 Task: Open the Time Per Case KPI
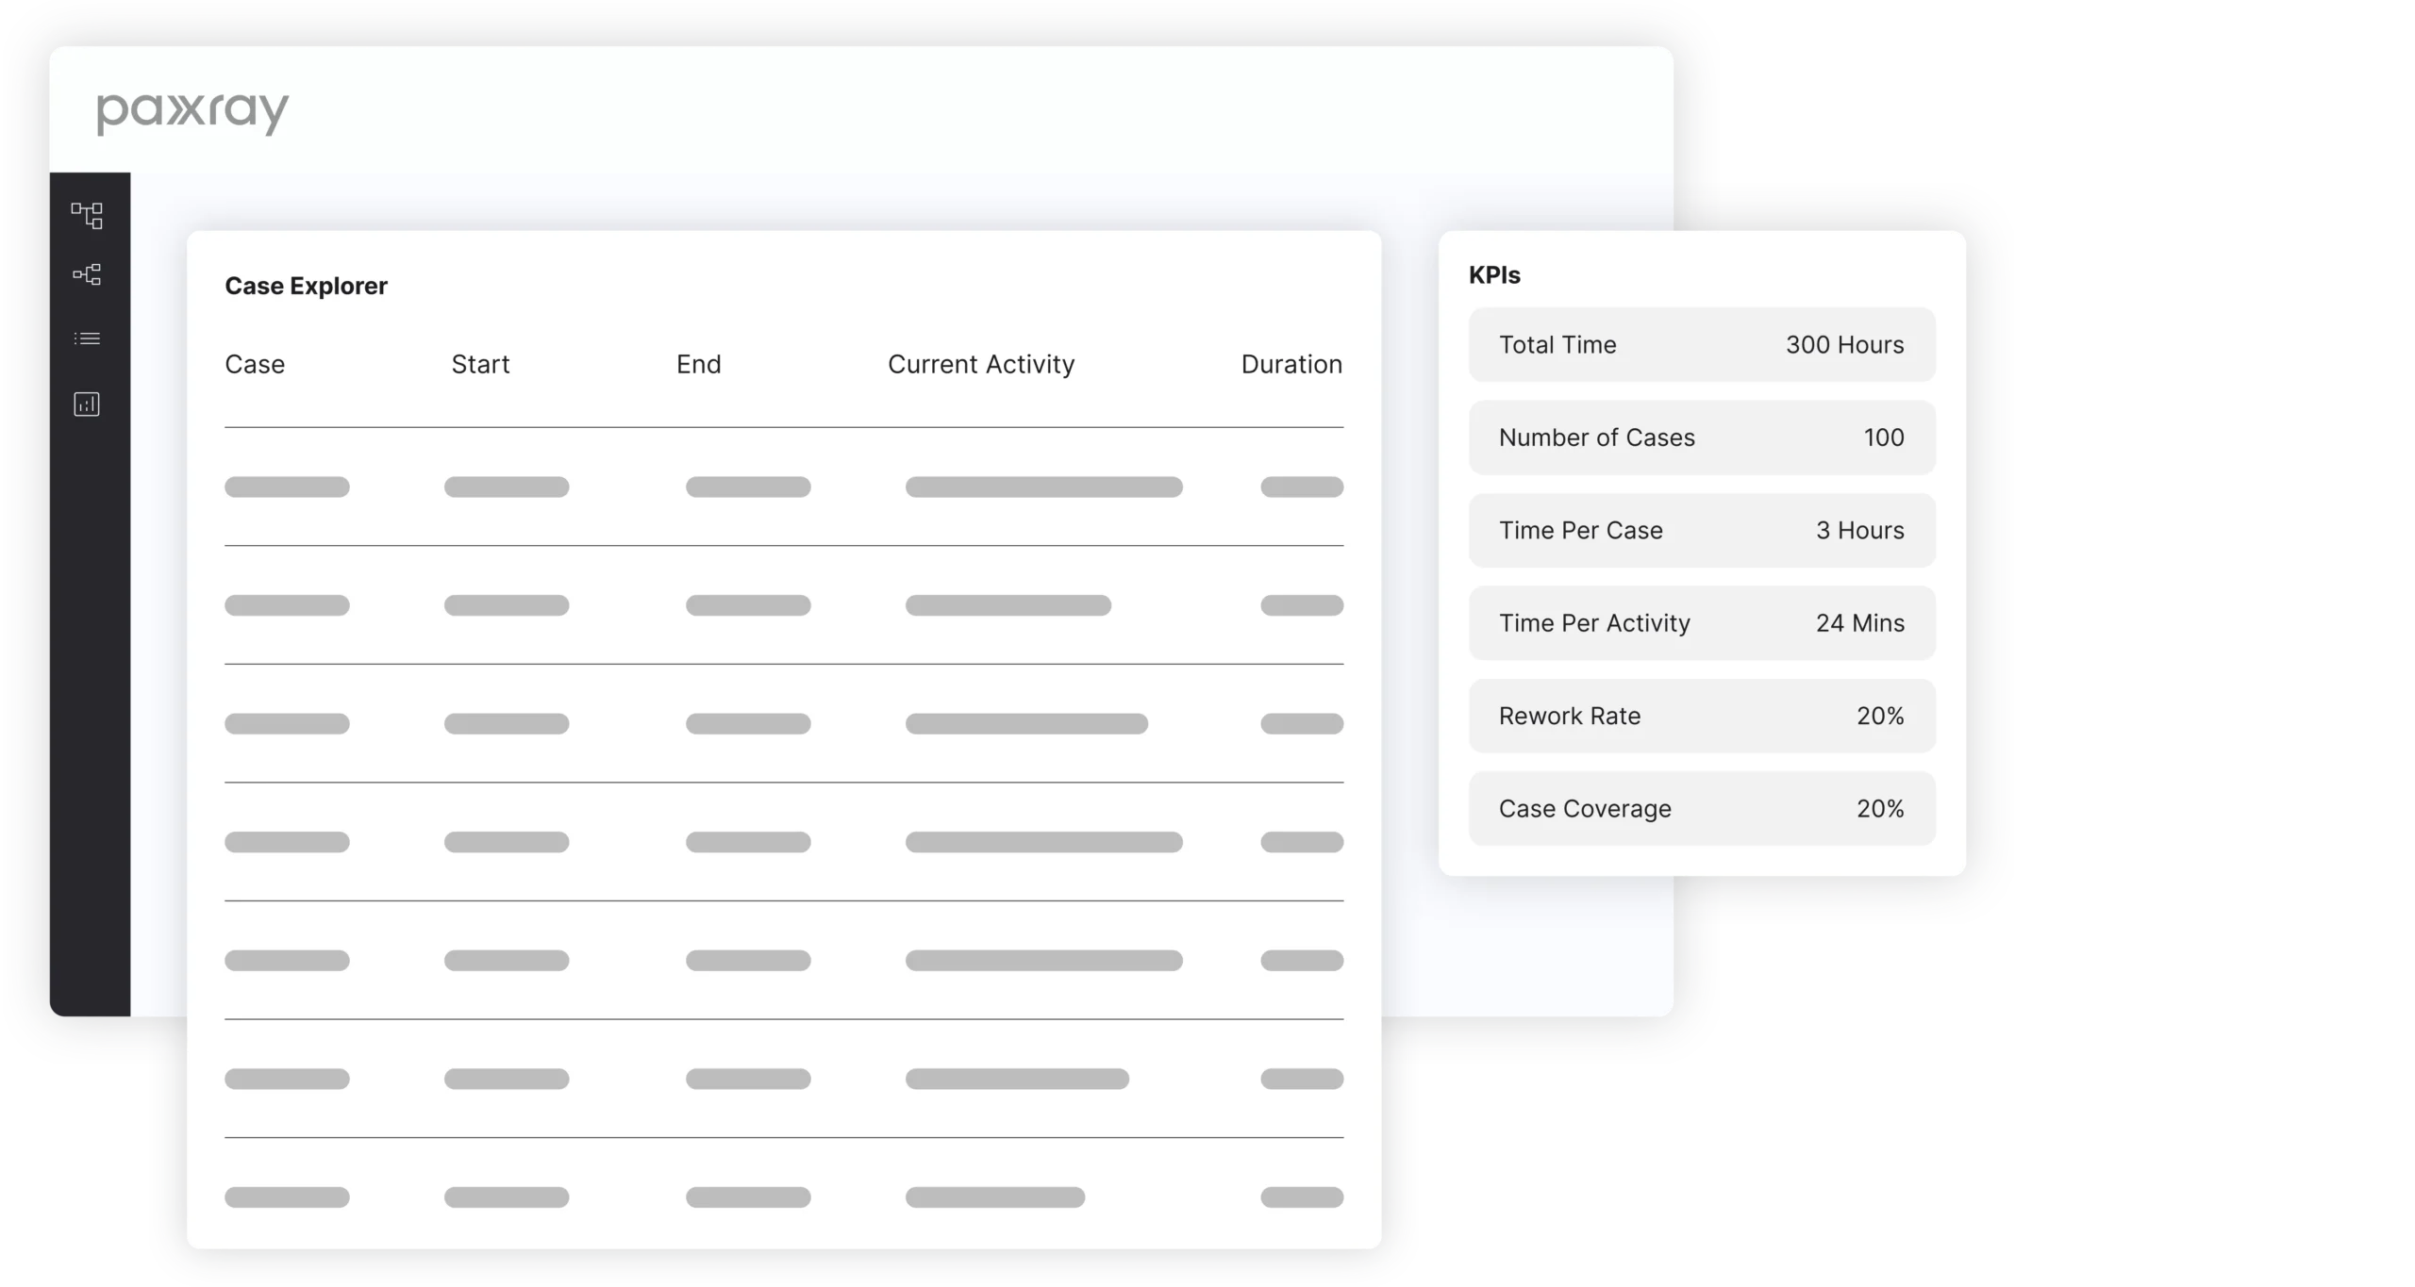[x=1701, y=530]
